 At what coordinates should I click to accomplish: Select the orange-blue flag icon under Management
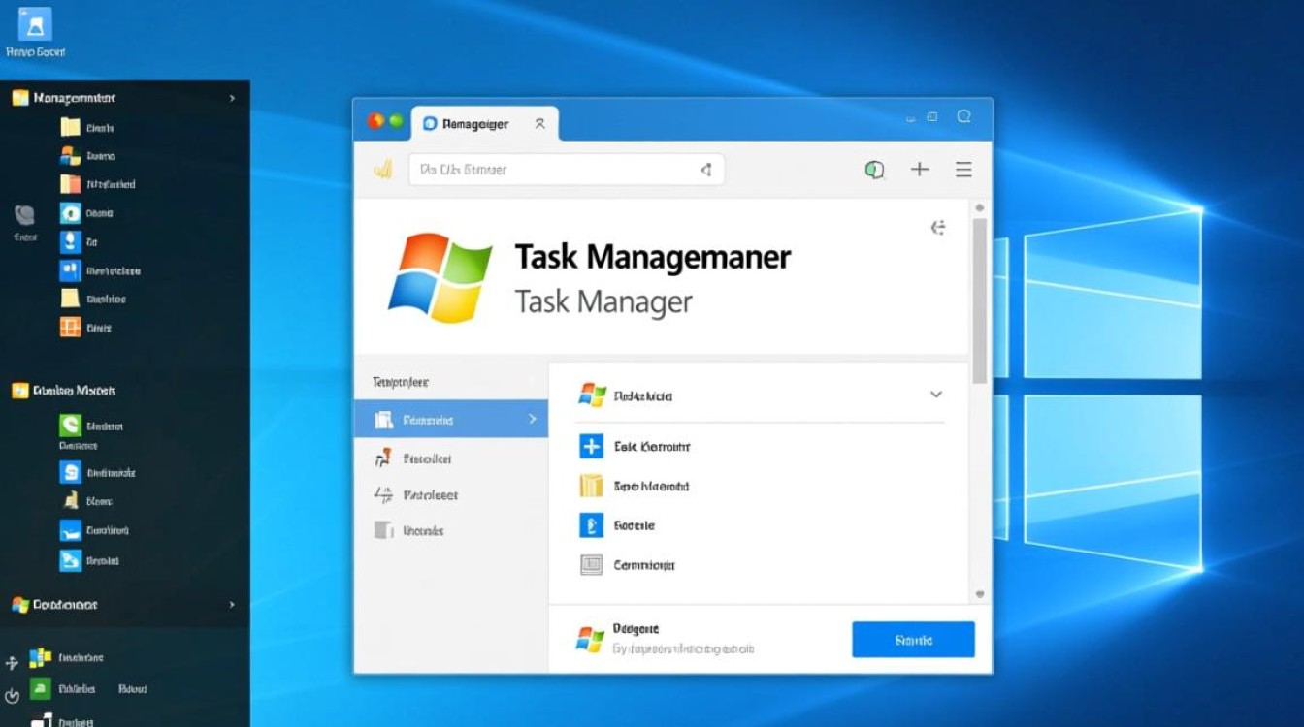pyautogui.click(x=70, y=156)
